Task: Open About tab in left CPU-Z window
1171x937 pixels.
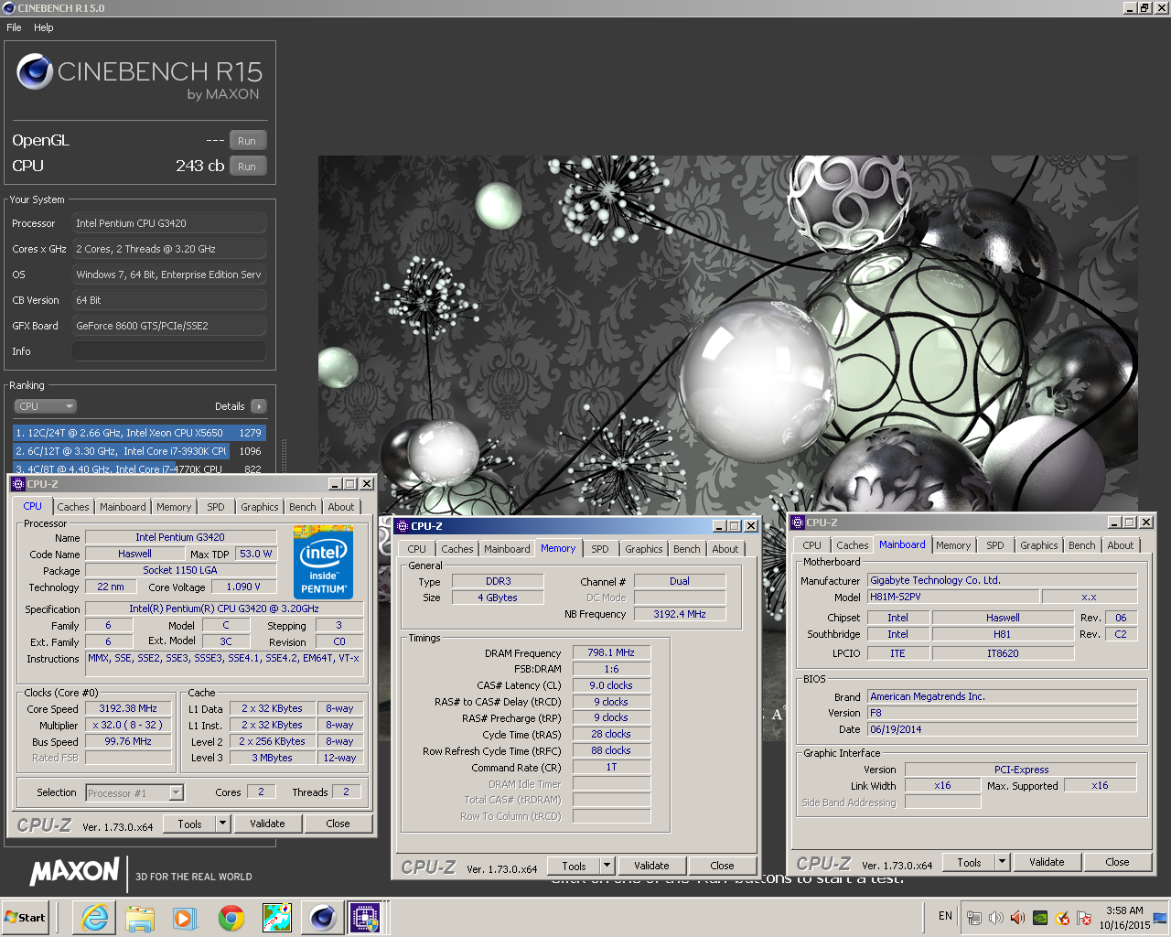Action: coord(341,507)
